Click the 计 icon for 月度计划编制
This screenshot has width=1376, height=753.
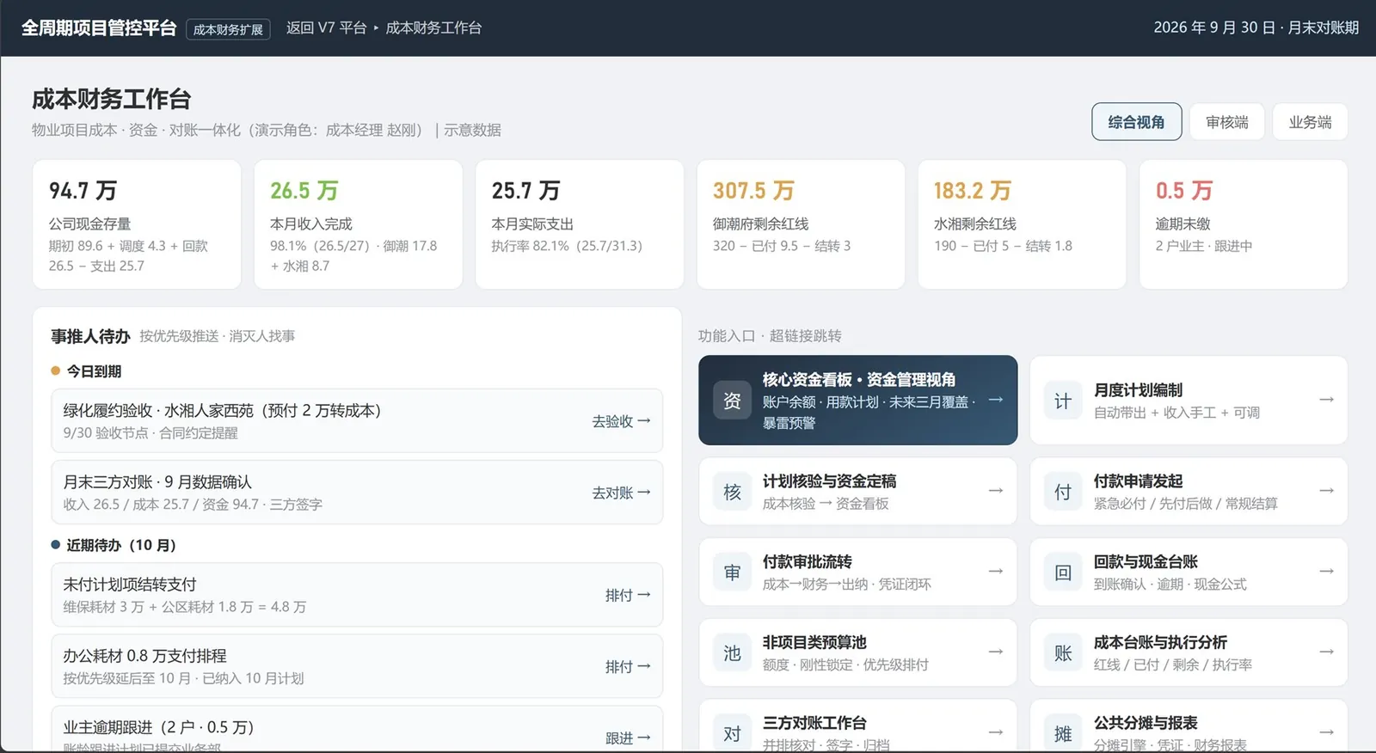(1063, 401)
